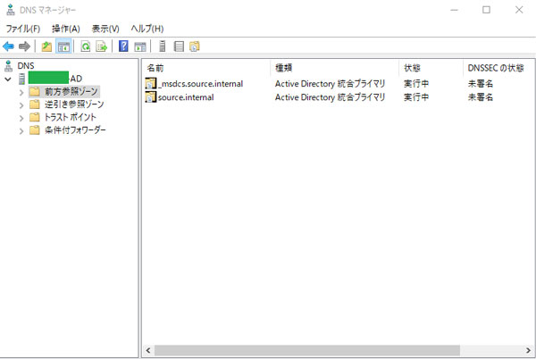Click the blue Back arrow in toolbar
Screen dimensions: 536x359
[9, 46]
